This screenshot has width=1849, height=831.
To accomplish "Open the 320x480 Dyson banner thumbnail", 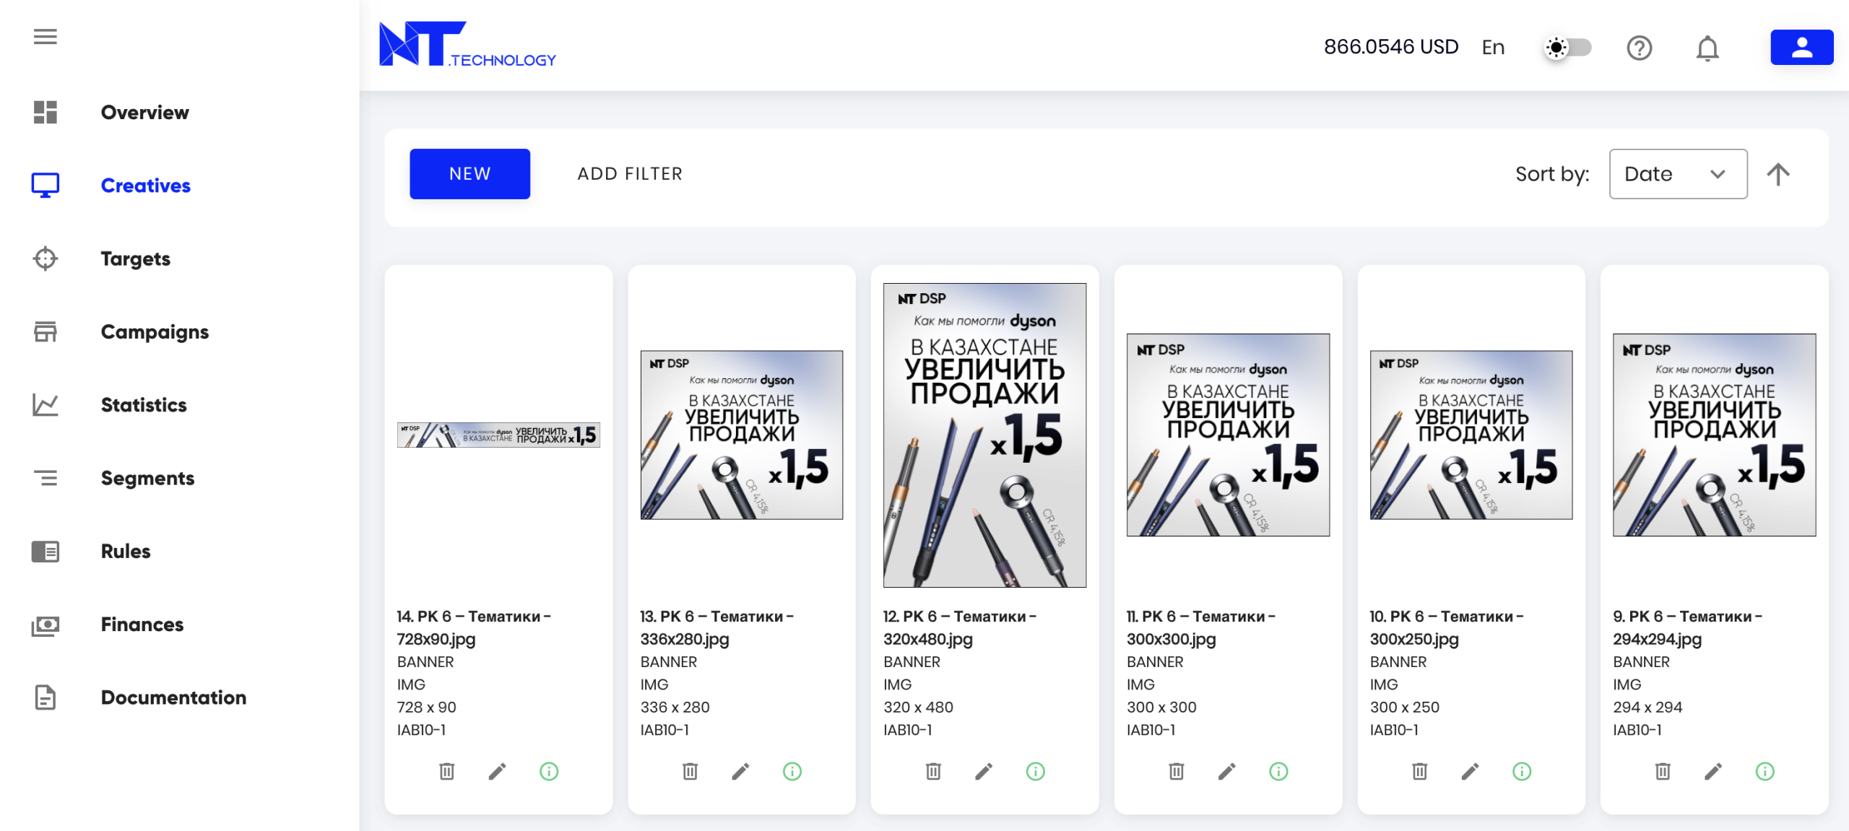I will point(984,435).
